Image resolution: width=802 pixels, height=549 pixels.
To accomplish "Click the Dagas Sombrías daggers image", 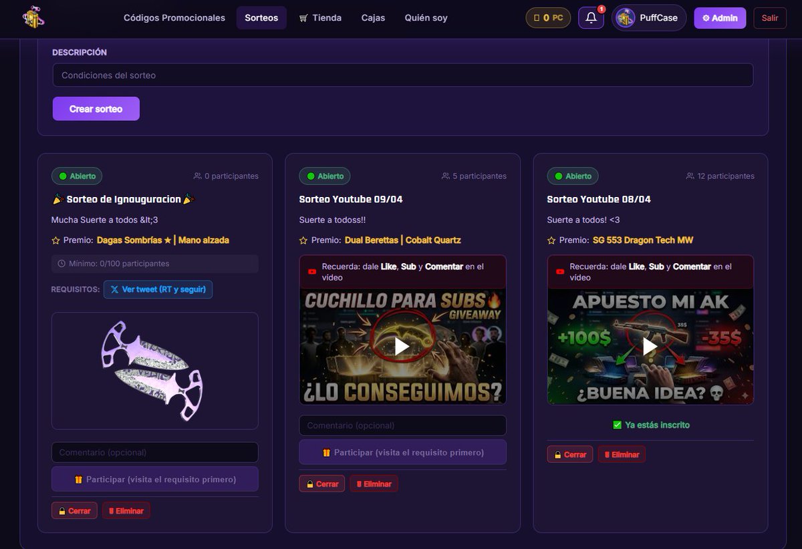I will pos(154,369).
